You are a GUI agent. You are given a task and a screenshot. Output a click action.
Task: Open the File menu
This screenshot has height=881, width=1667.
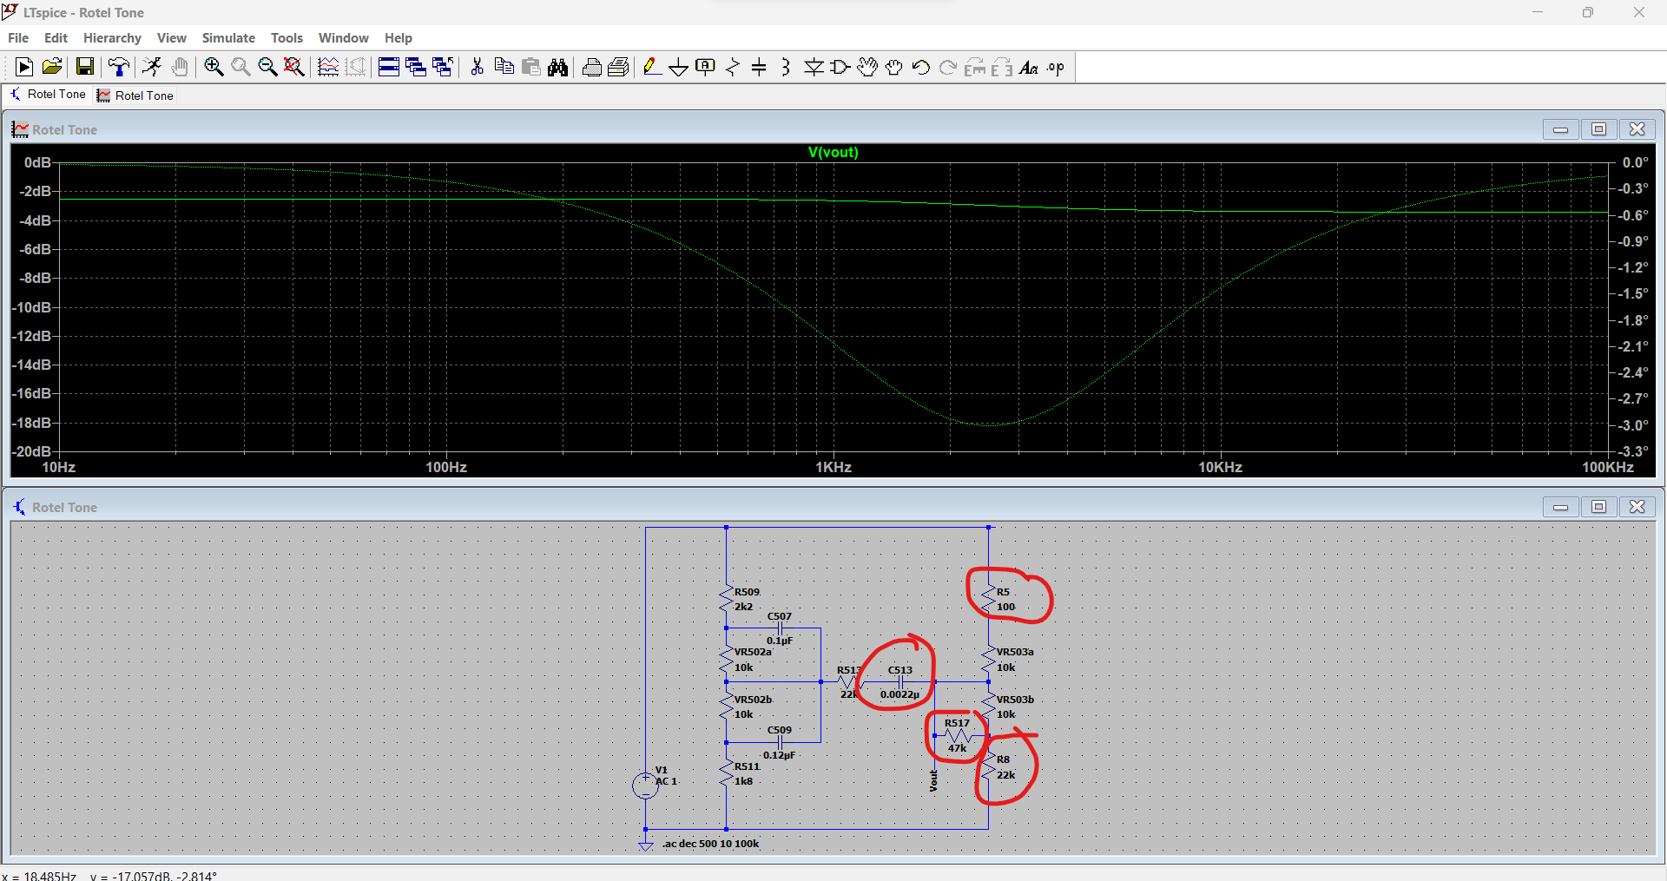tap(18, 38)
